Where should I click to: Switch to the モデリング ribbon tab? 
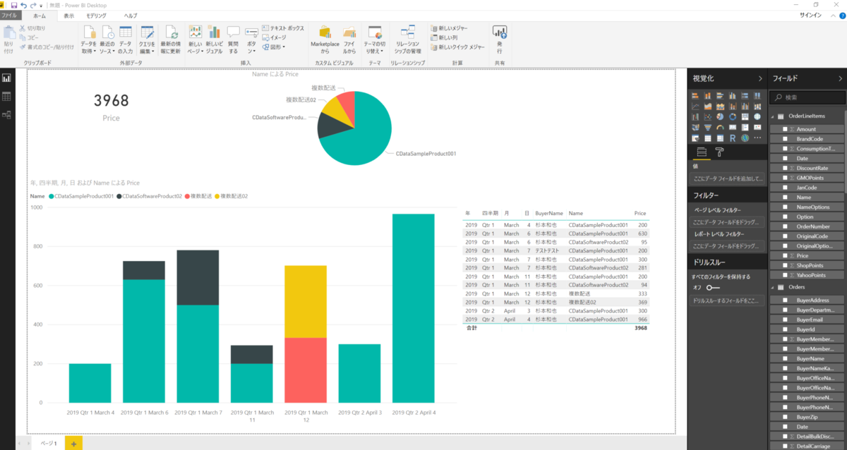coord(97,16)
